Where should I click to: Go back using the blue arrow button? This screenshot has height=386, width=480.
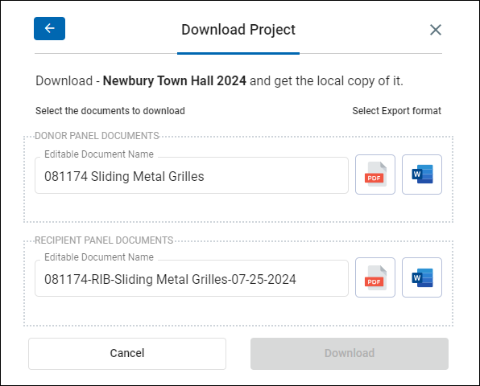pyautogui.click(x=49, y=28)
